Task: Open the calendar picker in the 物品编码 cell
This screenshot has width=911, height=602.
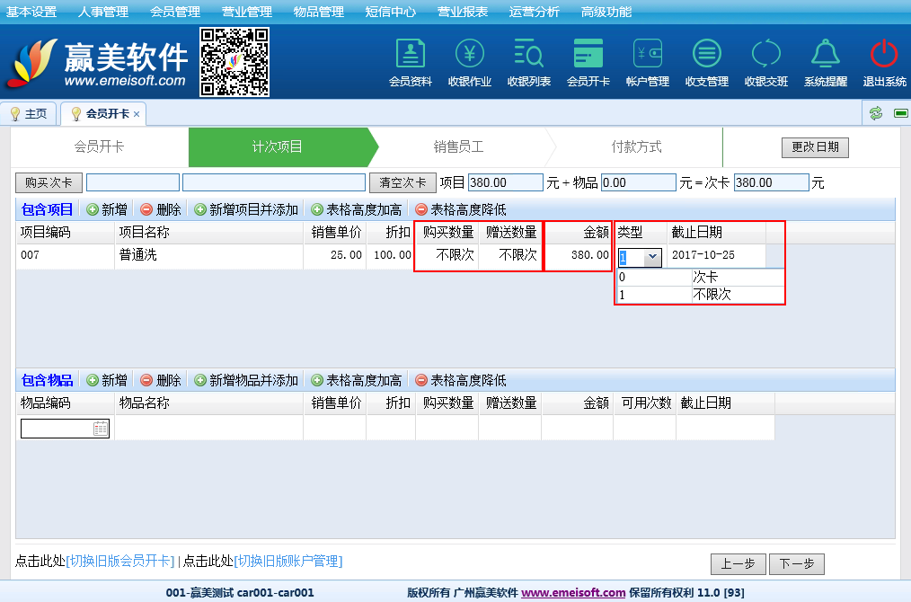Action: (101, 429)
